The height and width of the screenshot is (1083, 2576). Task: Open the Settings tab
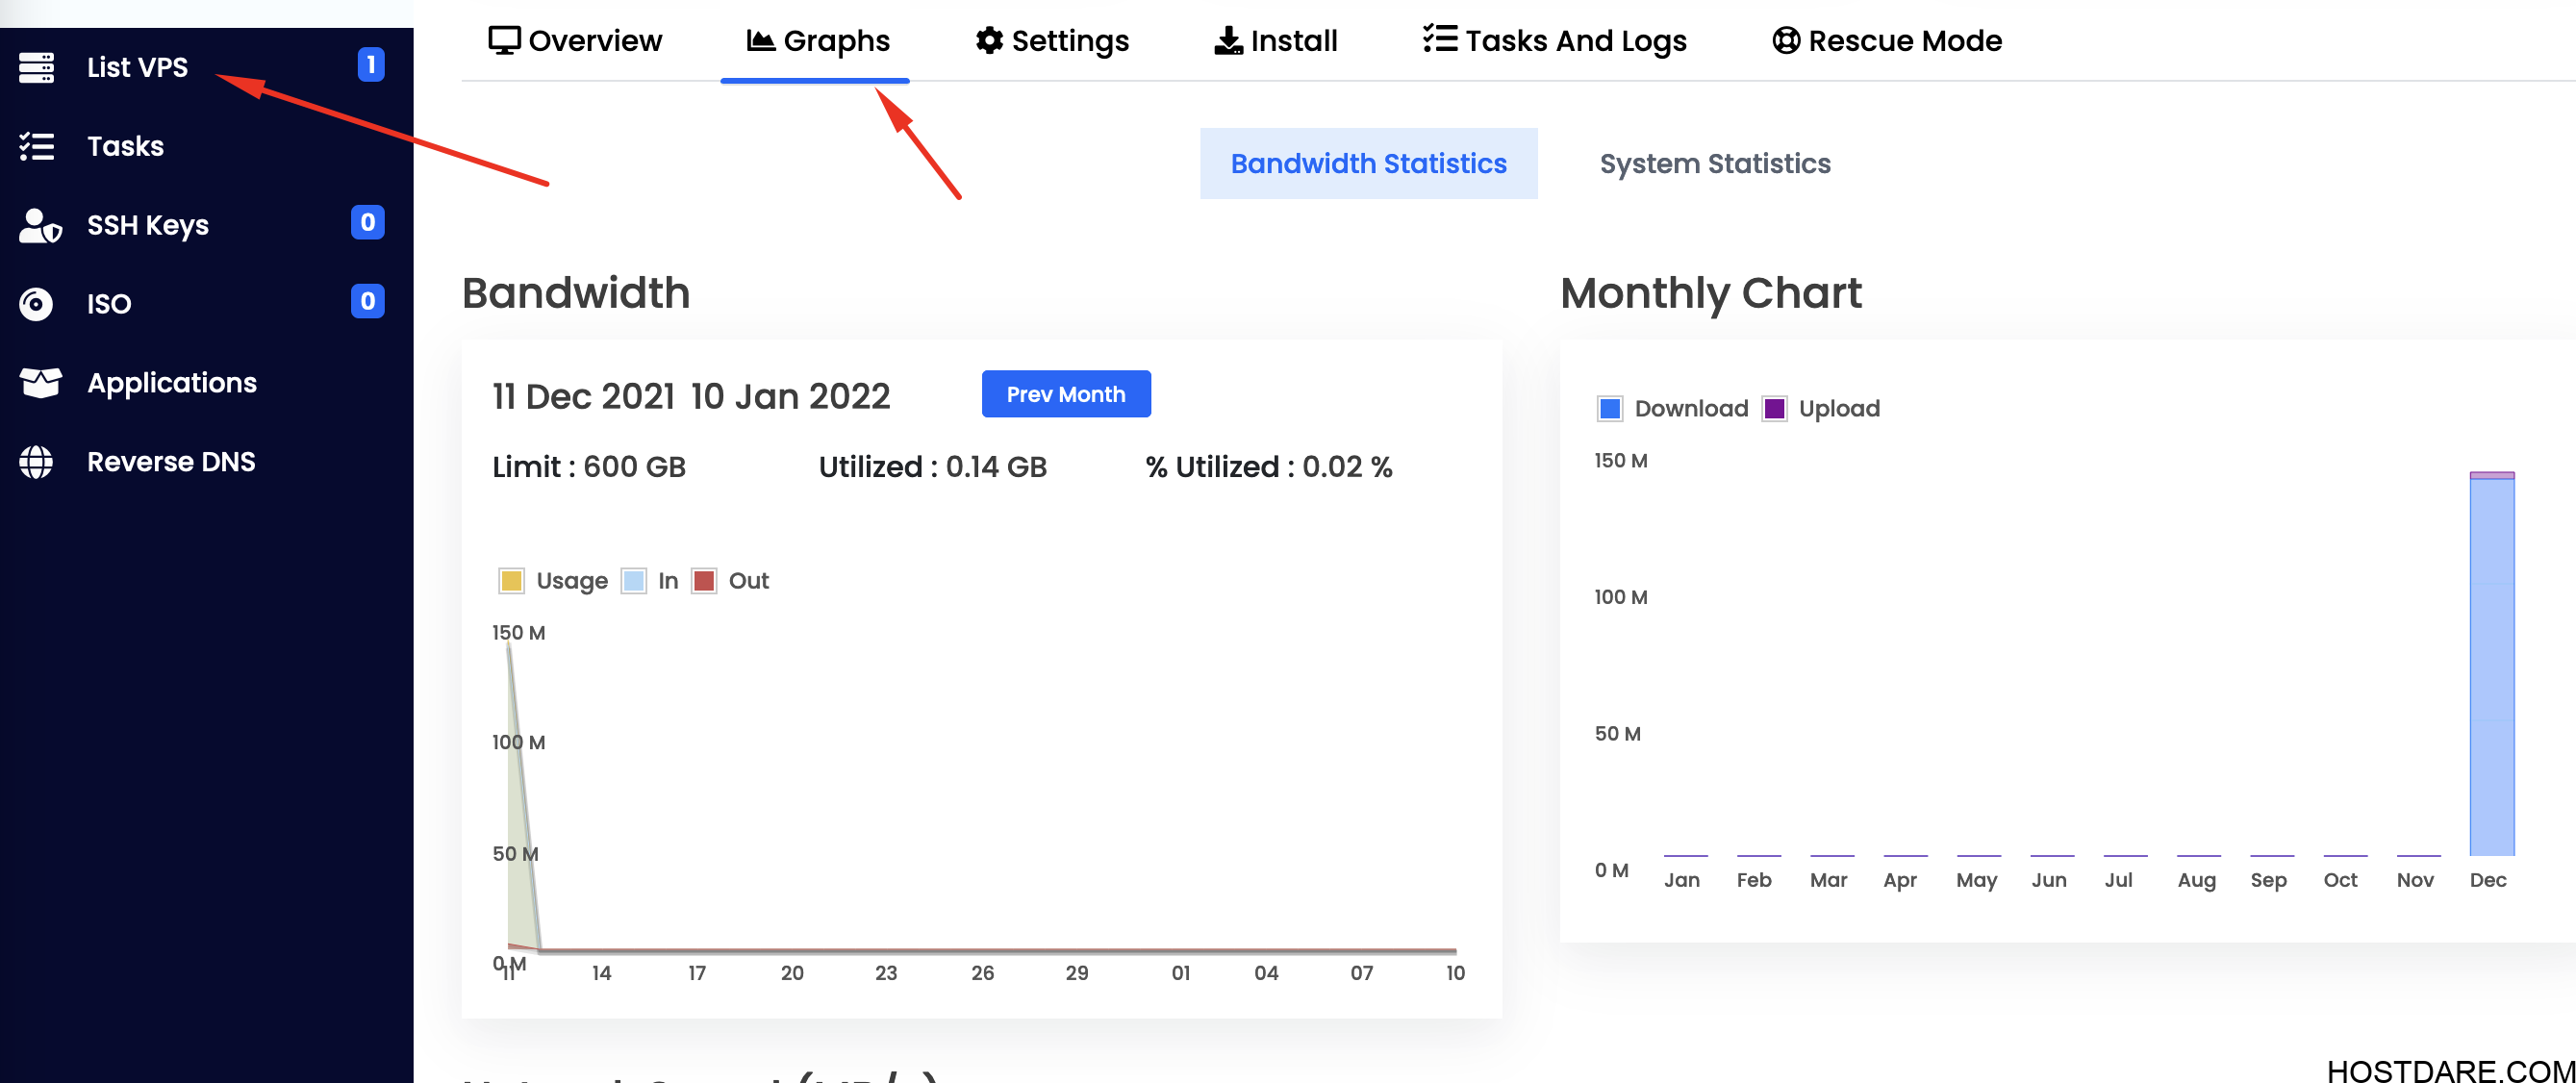[1052, 41]
